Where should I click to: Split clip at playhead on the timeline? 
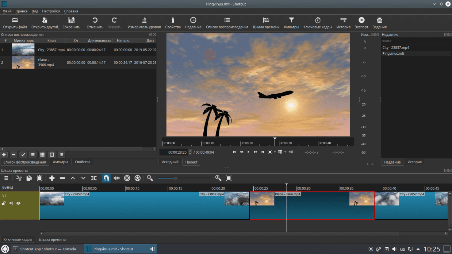(94, 178)
